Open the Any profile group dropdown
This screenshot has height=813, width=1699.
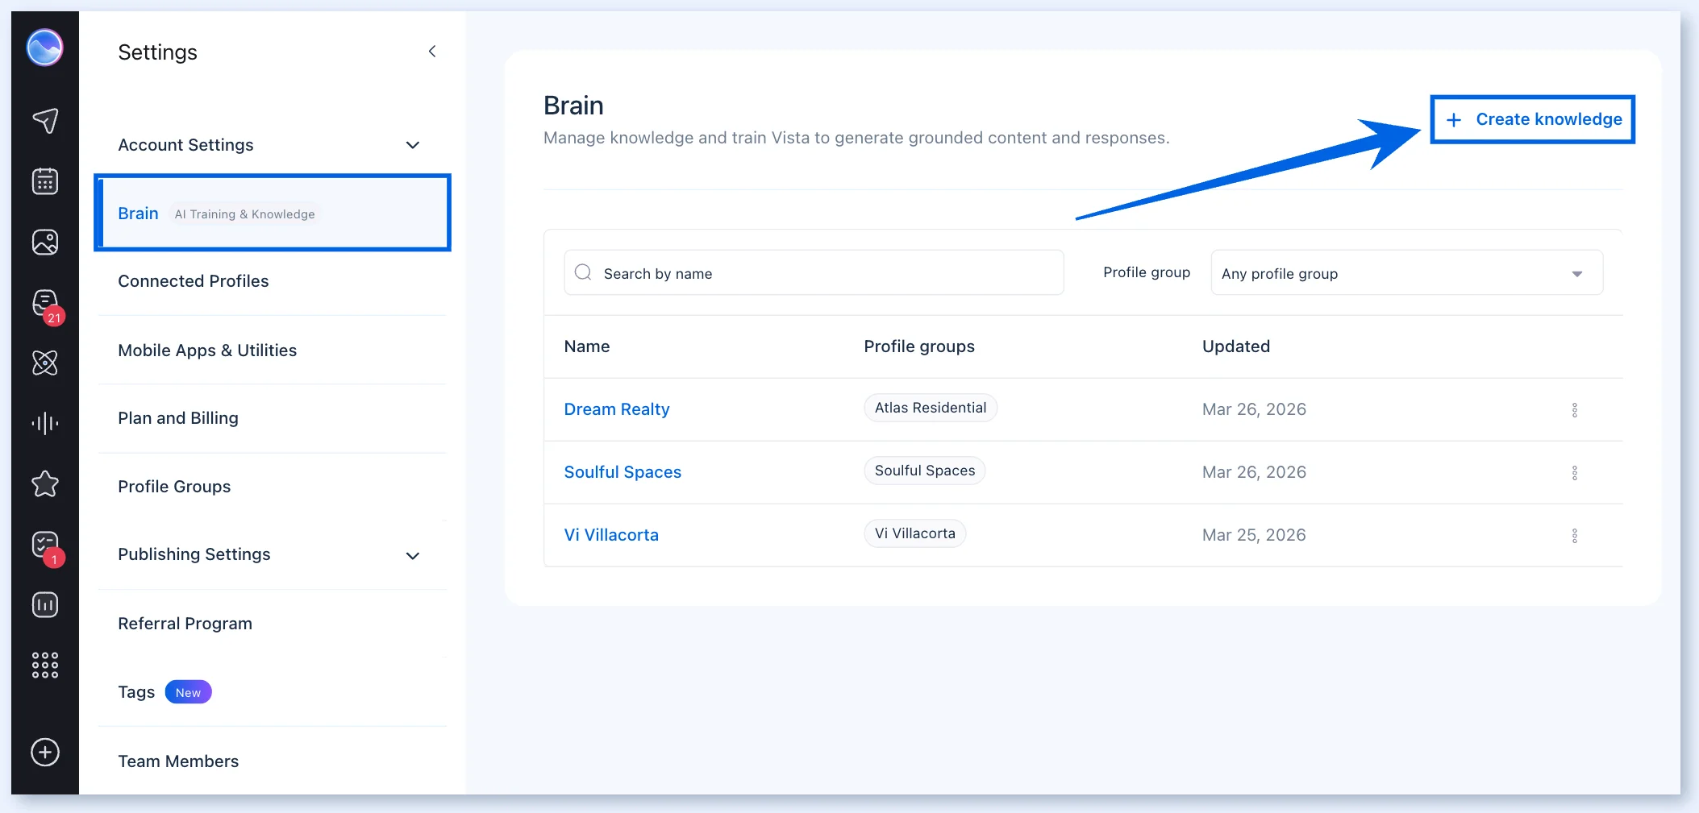pyautogui.click(x=1406, y=273)
